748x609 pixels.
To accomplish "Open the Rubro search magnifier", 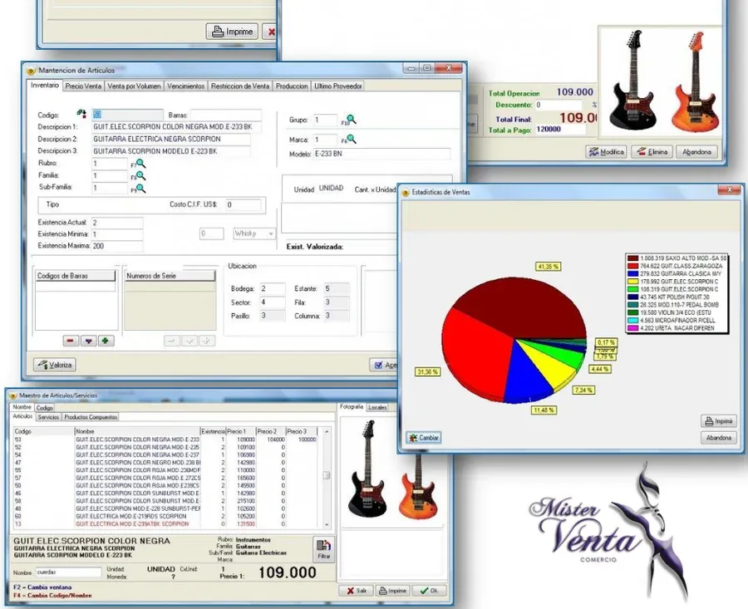I will [140, 164].
